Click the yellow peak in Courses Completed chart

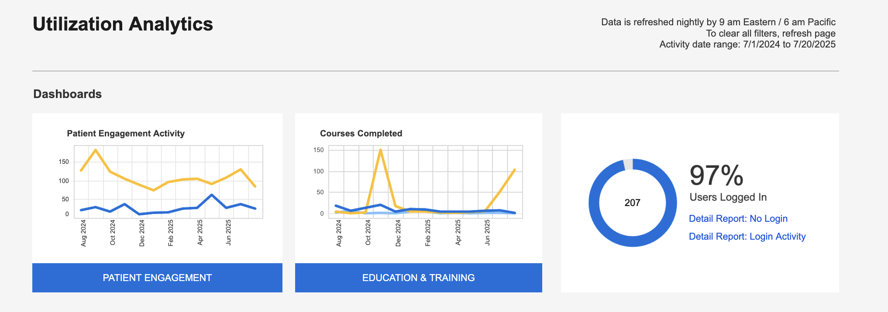pos(381,150)
